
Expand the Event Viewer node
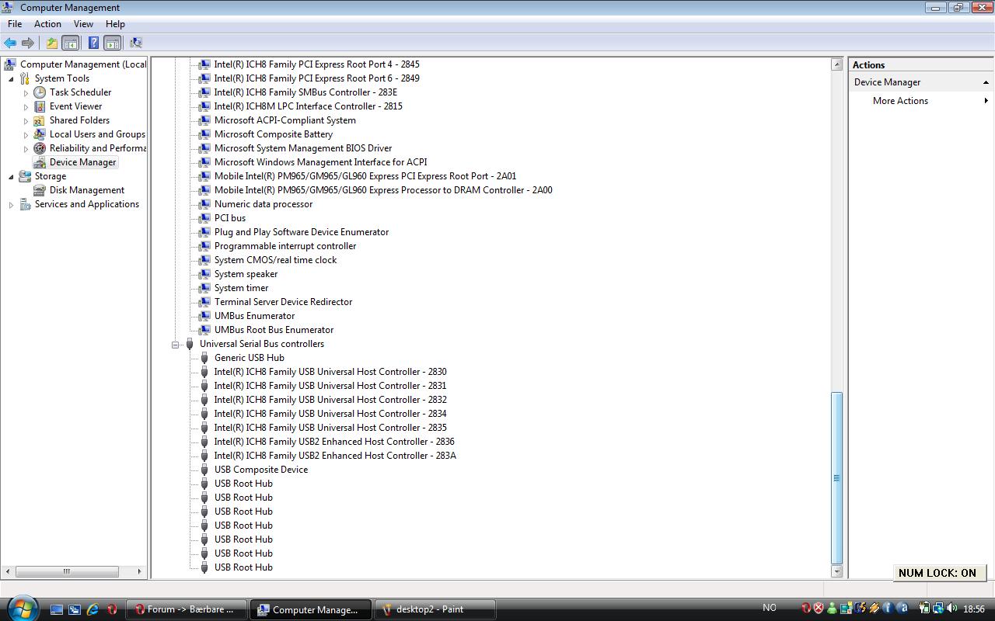pos(26,107)
